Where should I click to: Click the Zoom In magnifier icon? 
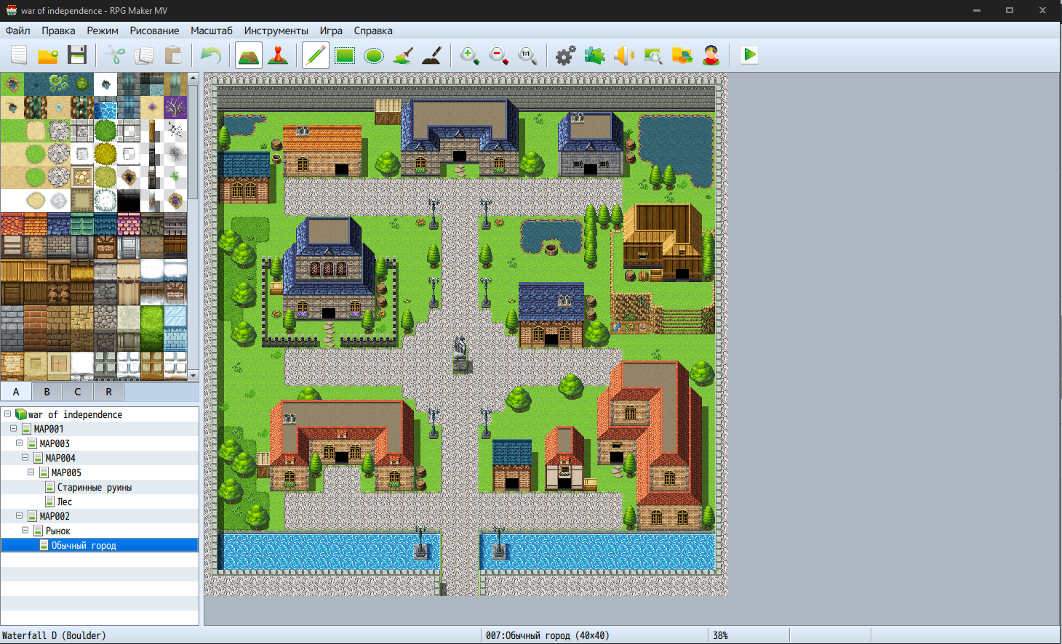coord(470,55)
